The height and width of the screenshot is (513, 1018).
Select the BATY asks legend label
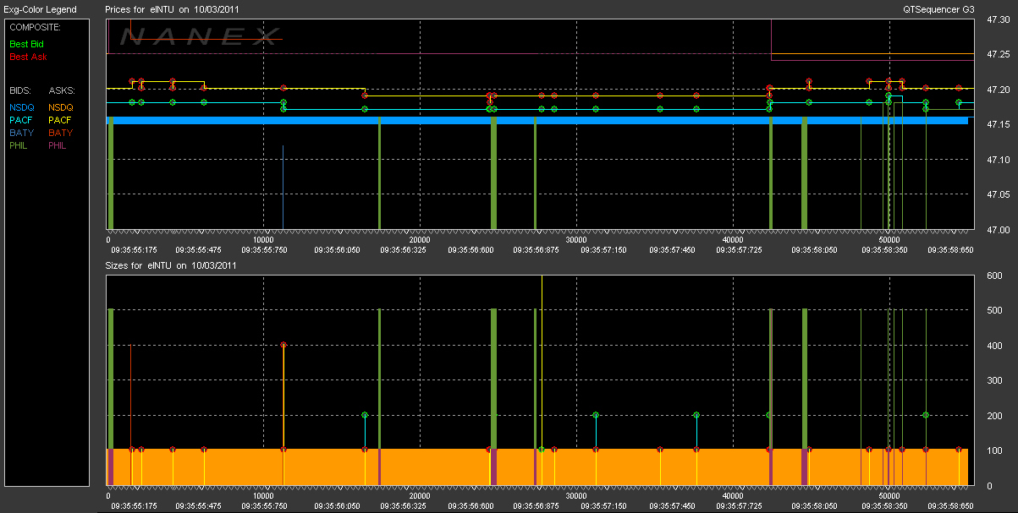[60, 133]
